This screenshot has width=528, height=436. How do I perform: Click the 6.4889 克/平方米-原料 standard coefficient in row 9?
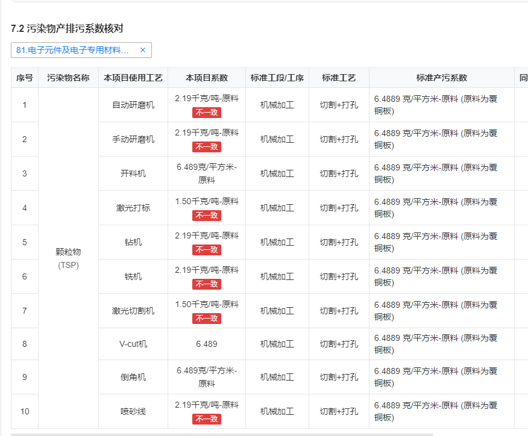coord(436,377)
